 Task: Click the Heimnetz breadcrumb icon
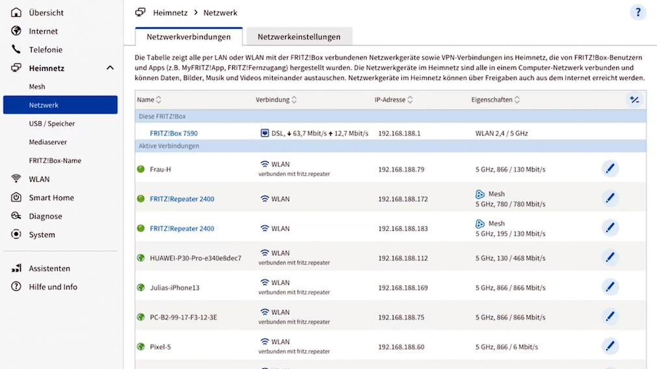[141, 12]
